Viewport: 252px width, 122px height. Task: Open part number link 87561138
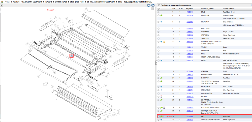coord(190,75)
